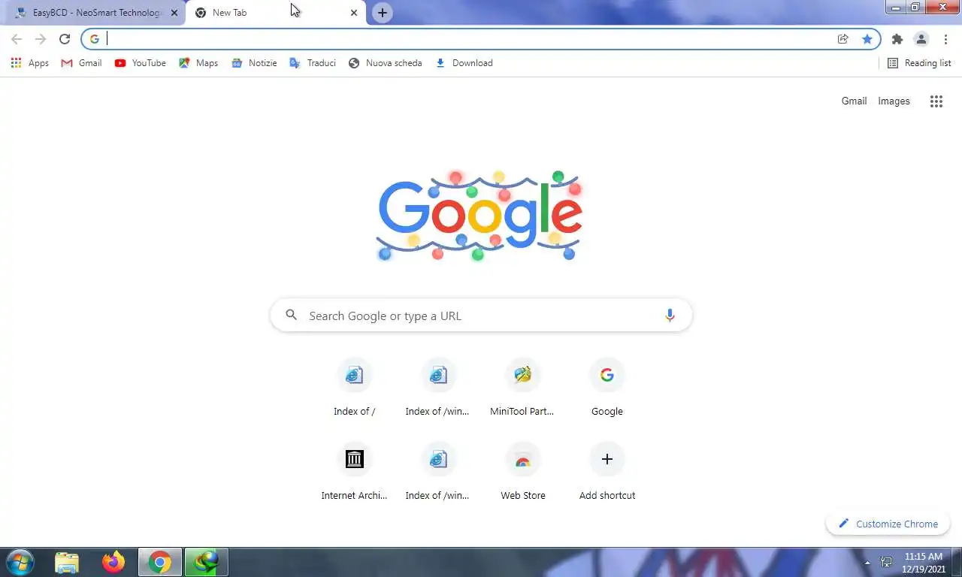Open the Notizie bookmark
The image size is (962, 577).
click(x=254, y=63)
